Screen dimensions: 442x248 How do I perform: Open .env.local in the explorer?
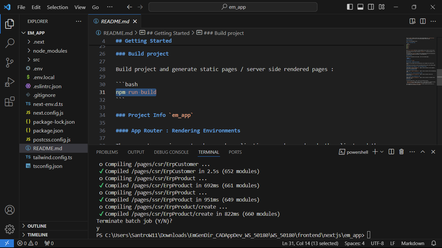(x=53, y=77)
